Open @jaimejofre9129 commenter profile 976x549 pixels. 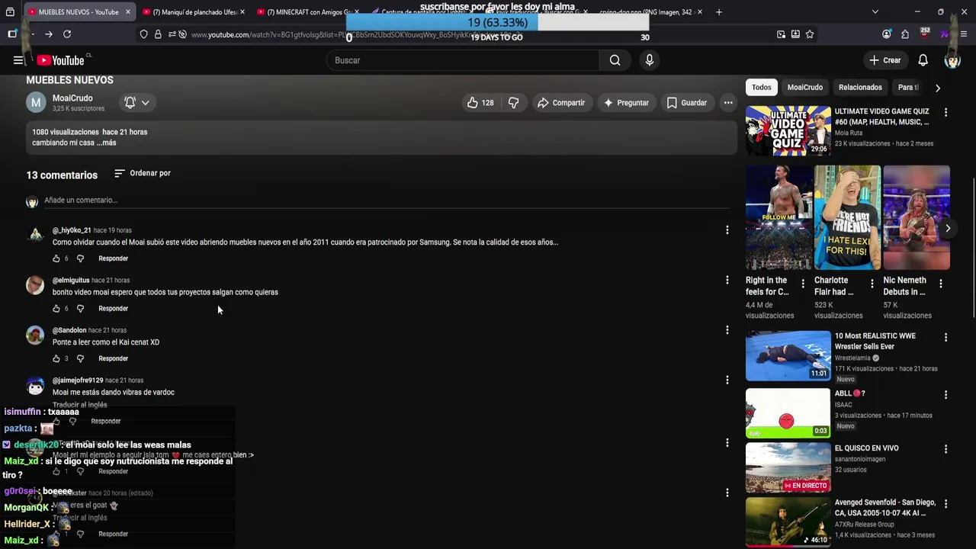[78, 380]
